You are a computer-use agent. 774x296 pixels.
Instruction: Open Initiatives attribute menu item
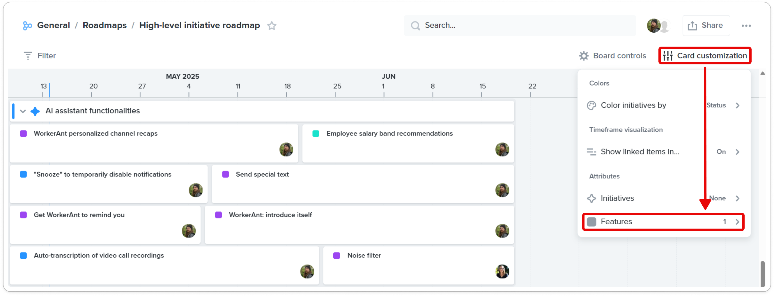pyautogui.click(x=664, y=198)
